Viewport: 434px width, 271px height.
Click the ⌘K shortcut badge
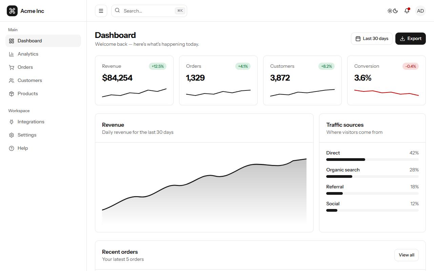point(180,11)
